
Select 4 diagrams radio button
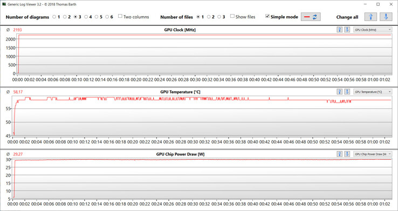[86, 17]
